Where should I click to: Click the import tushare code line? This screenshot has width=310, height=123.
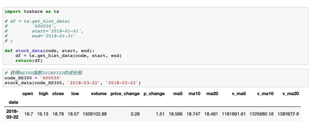pos(32,11)
